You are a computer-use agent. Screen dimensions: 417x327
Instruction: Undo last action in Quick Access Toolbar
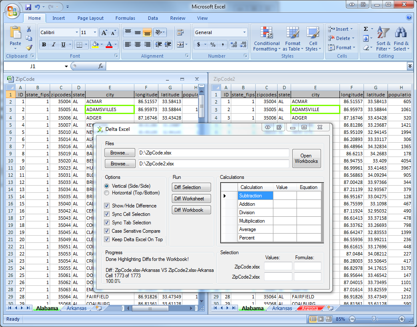point(37,7)
